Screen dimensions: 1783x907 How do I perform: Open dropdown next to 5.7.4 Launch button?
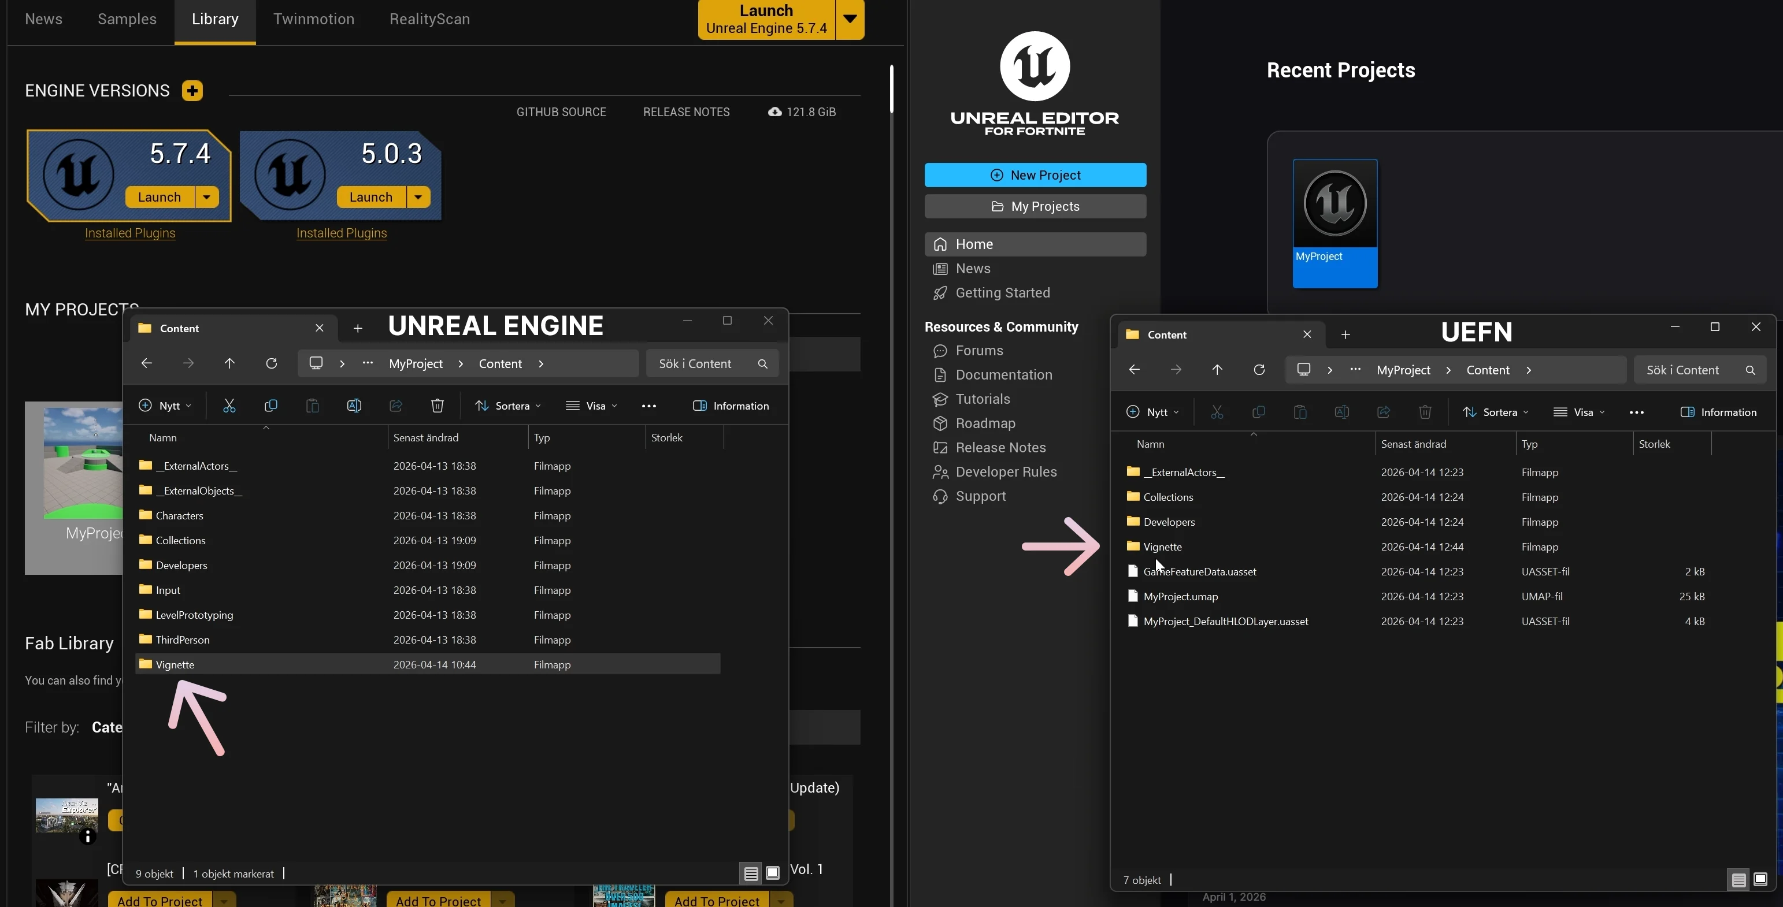[206, 197]
